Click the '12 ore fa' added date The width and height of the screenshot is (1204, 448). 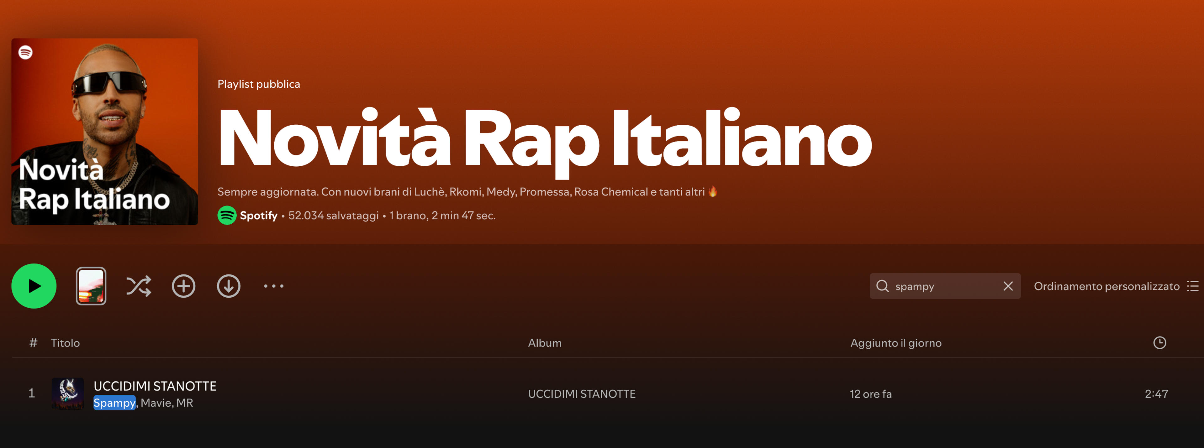click(871, 394)
